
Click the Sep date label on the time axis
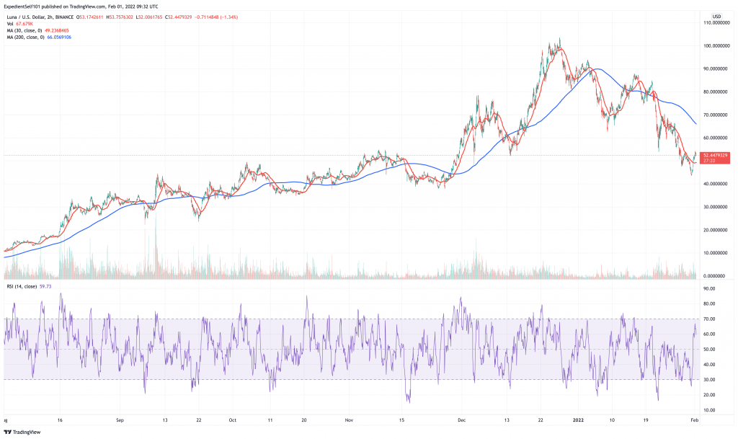click(120, 420)
